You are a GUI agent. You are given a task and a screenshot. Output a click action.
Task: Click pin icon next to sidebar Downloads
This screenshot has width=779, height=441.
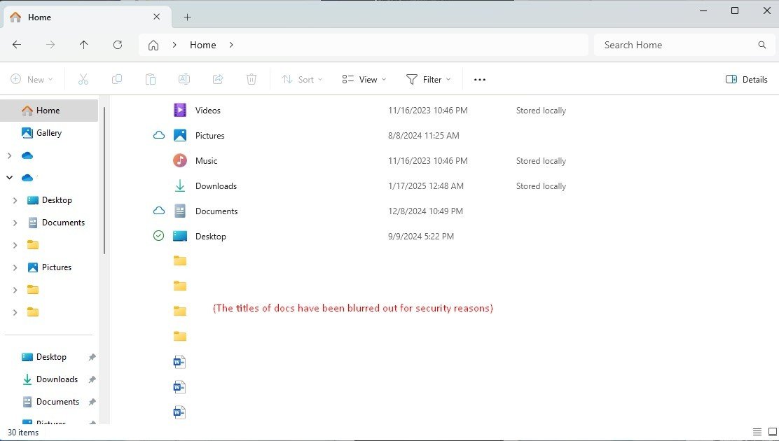[92, 379]
